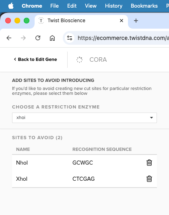This screenshot has width=169, height=215.
Task: Select the NhoI name cell
Action: click(22, 163)
